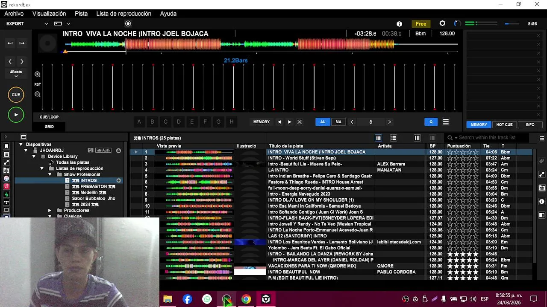Delete memory cue with the X icon

[x=300, y=122]
